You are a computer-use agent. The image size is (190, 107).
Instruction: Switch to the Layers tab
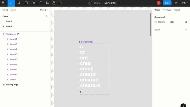5,10
